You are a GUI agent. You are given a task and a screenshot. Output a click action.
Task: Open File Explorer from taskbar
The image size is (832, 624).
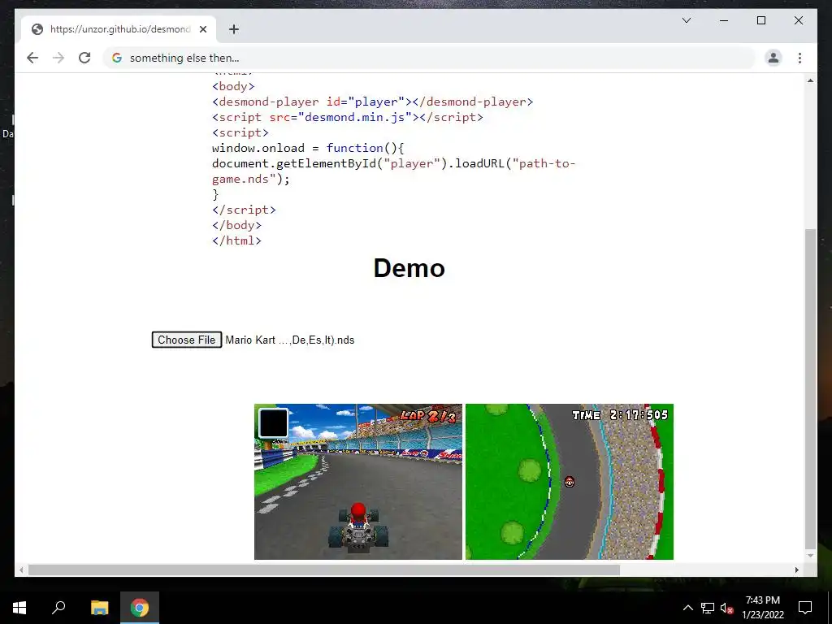(99, 608)
